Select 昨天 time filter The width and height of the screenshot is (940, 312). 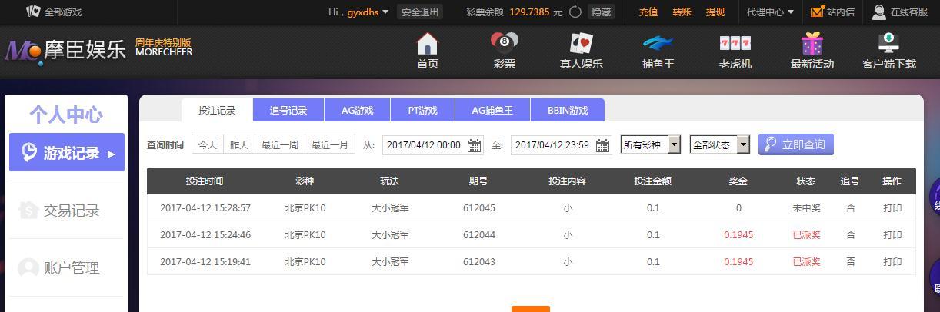coord(239,144)
